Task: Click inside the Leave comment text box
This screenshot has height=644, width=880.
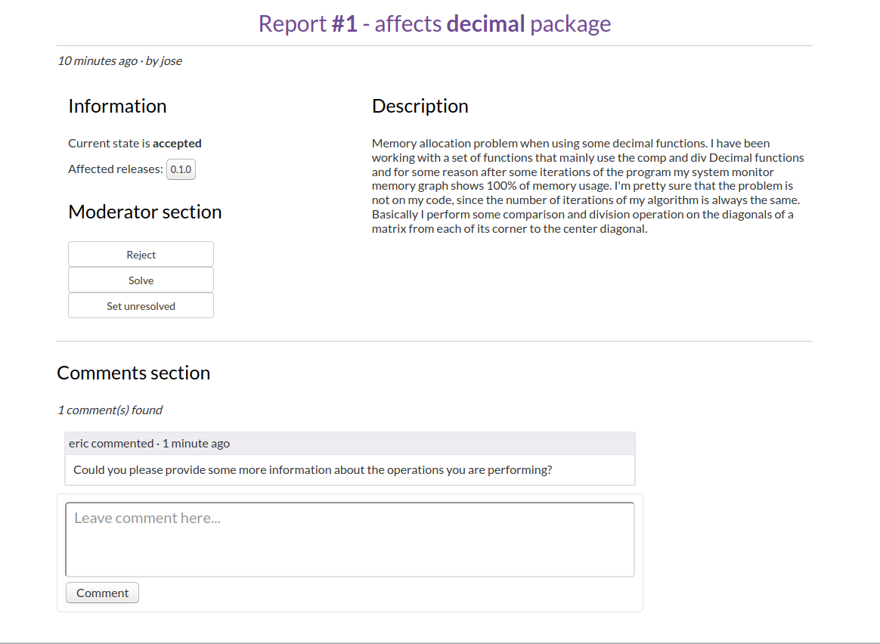Action: point(350,538)
